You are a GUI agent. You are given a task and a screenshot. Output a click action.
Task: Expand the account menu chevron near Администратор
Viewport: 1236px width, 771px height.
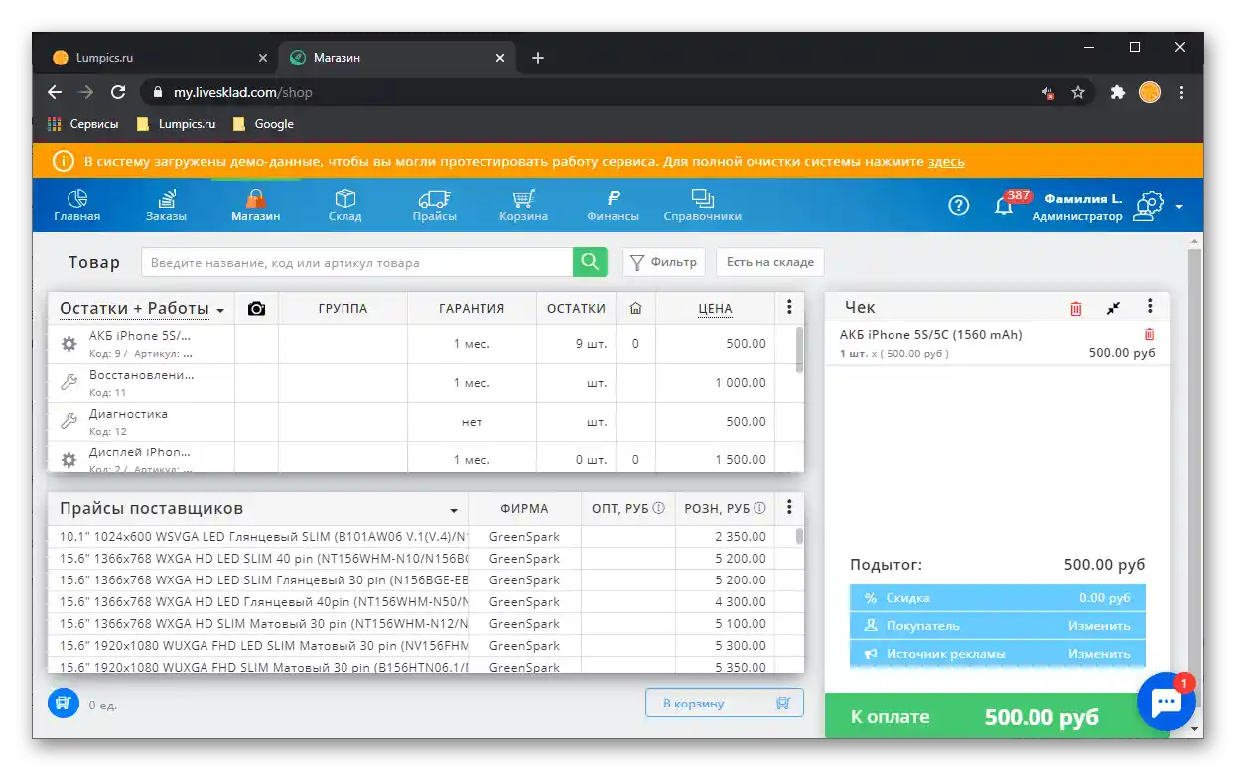(1180, 205)
